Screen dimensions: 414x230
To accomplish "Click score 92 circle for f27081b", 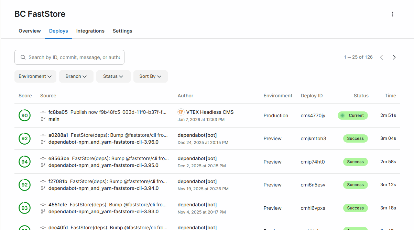I will click(x=24, y=185).
